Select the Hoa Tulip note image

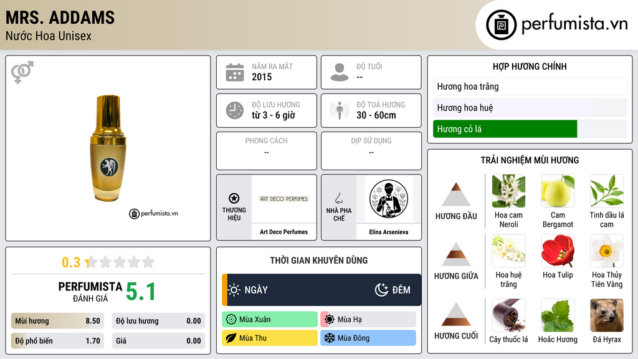click(558, 251)
